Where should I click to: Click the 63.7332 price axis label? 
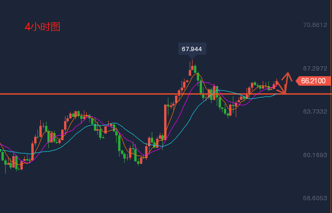point(315,111)
